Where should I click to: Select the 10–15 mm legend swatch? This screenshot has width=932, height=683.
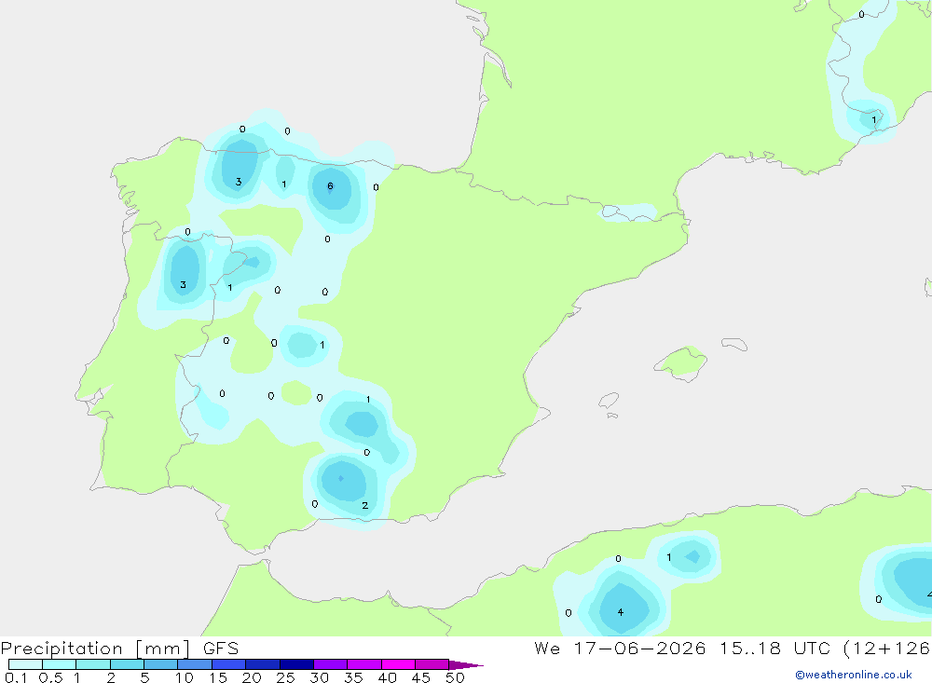(x=195, y=664)
